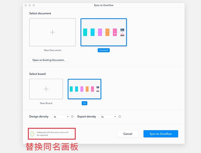The height and width of the screenshot is (153, 201).
Task: Click the Cancel button
Action: pyautogui.click(x=128, y=134)
